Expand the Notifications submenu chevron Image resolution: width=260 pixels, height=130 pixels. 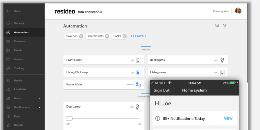(x=40, y=107)
